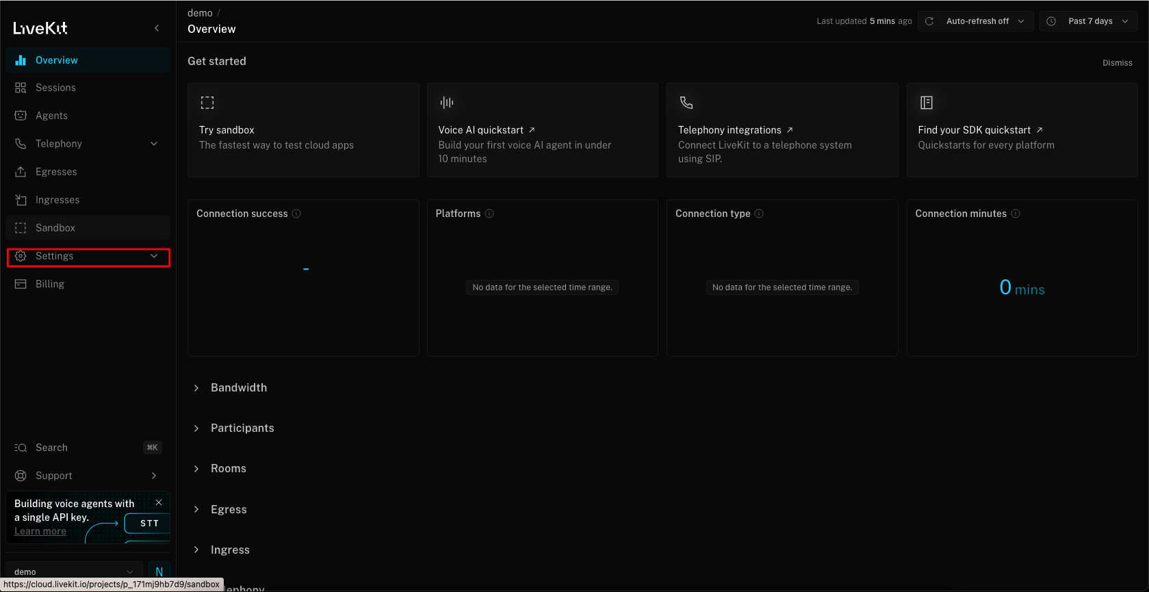Image resolution: width=1149 pixels, height=592 pixels.
Task: Click the Try sandbox dashed-square icon
Action: click(207, 103)
